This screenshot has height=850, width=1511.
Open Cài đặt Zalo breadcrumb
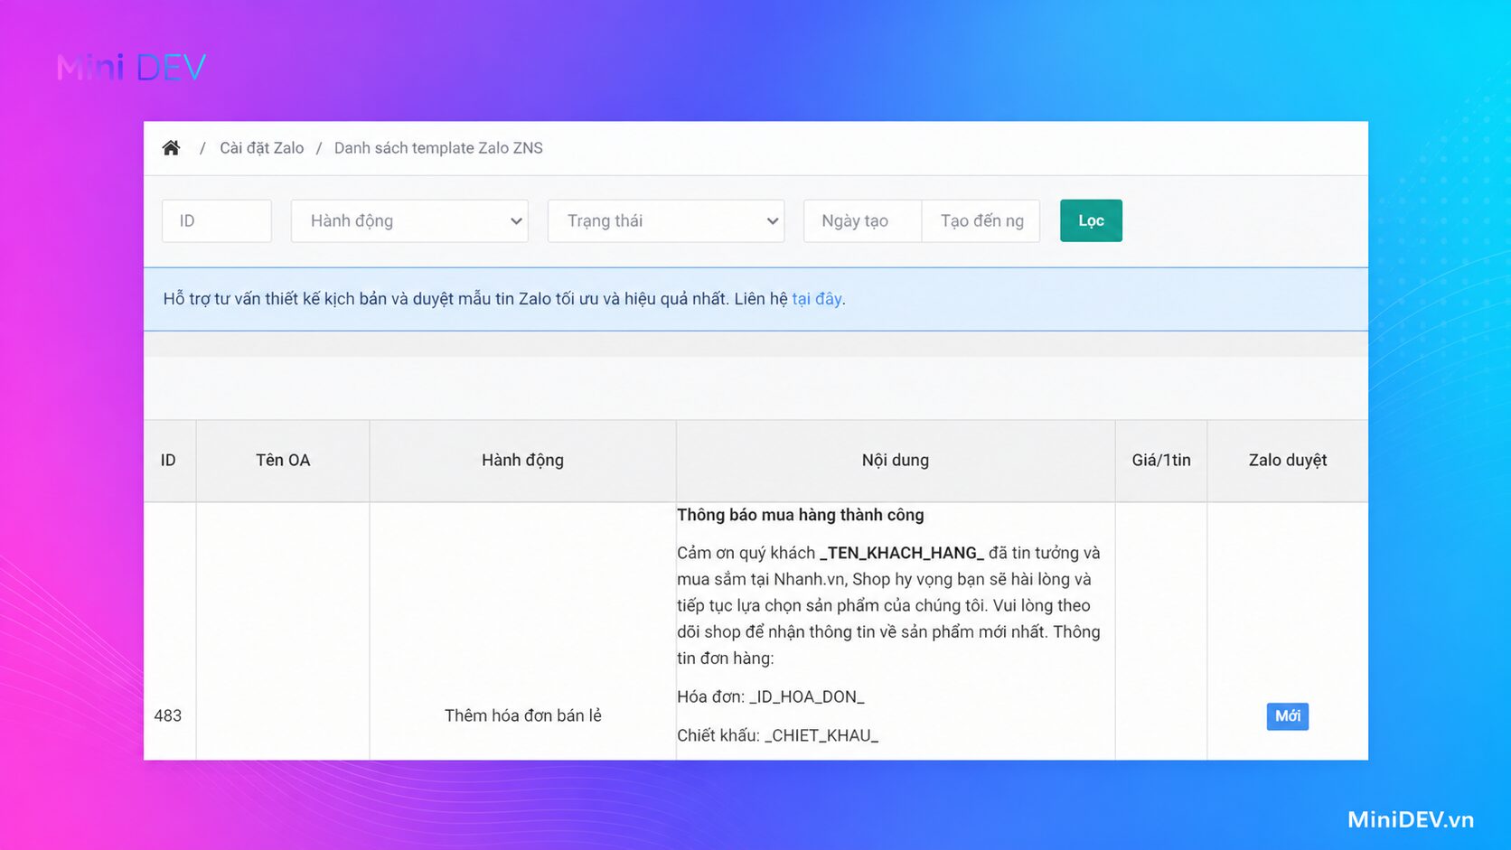tap(262, 148)
